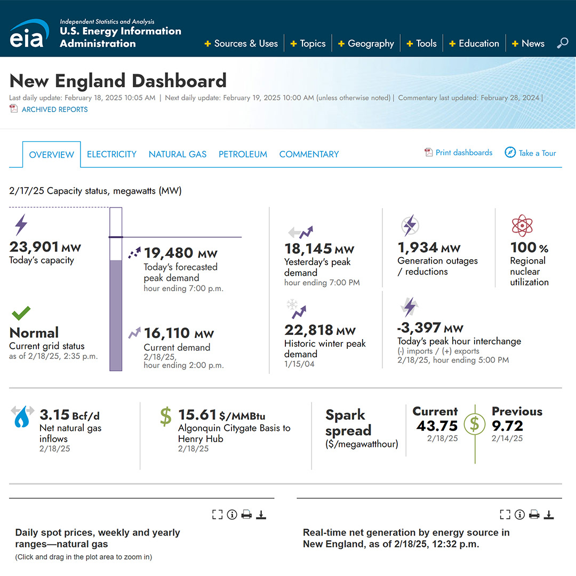Switch to the Petroleum tab
This screenshot has height=576, width=576.
tap(243, 154)
